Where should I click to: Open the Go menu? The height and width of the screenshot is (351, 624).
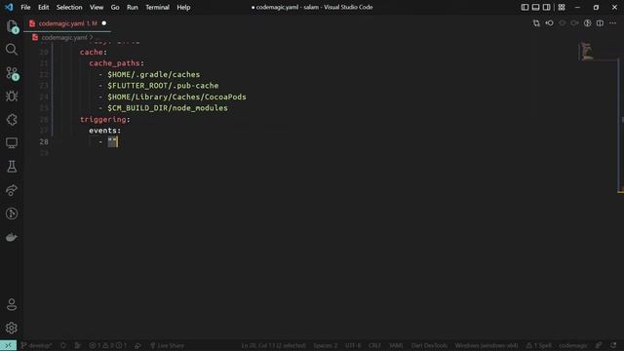pos(115,7)
